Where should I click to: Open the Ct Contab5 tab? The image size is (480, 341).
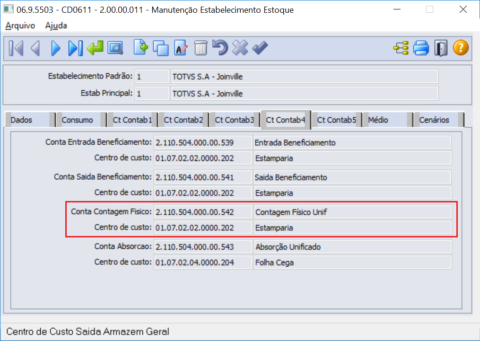(x=337, y=120)
